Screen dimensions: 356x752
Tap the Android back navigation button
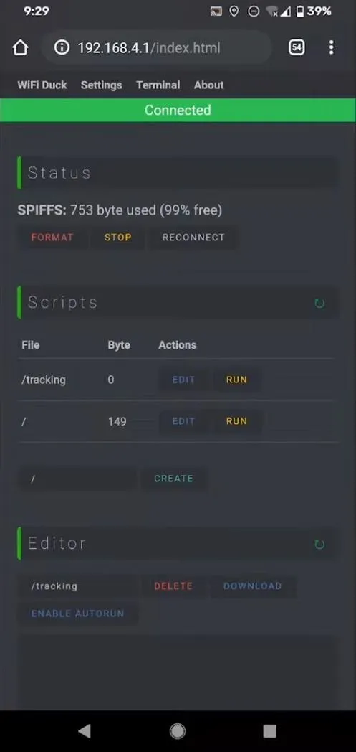pos(85,731)
